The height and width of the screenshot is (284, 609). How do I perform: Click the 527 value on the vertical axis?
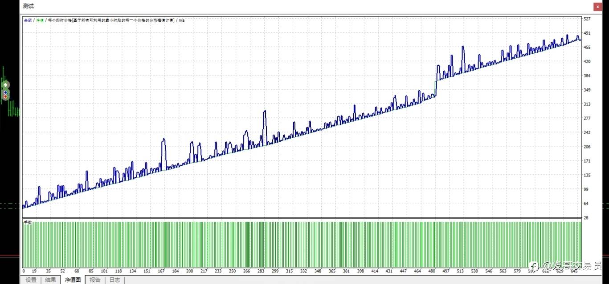click(587, 19)
